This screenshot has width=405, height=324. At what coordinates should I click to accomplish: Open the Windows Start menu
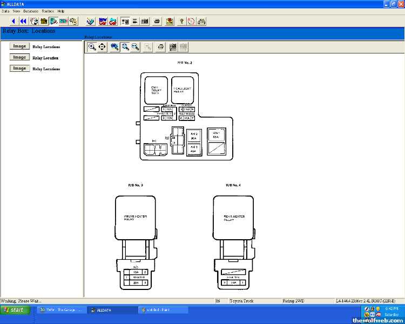[13, 310]
